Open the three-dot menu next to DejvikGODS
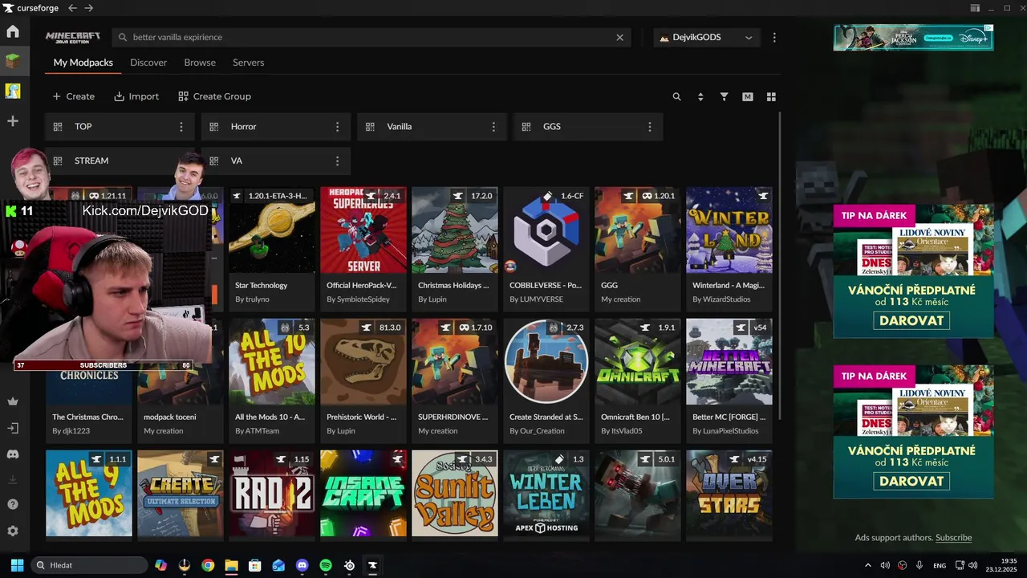This screenshot has width=1027, height=578. coord(774,37)
